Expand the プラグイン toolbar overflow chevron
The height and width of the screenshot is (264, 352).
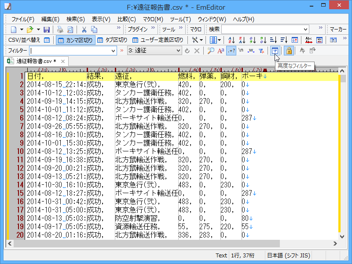153,28
